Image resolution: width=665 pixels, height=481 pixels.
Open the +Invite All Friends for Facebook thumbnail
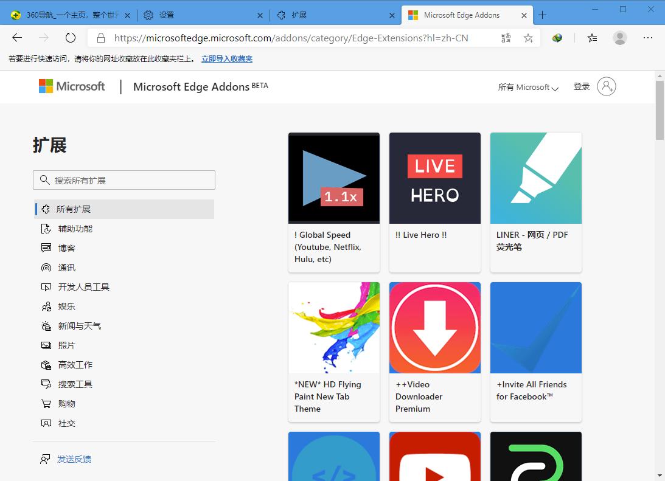(x=535, y=328)
